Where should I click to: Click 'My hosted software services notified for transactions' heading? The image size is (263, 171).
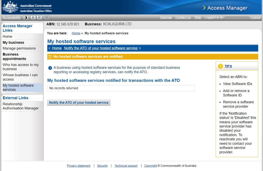click(114, 81)
